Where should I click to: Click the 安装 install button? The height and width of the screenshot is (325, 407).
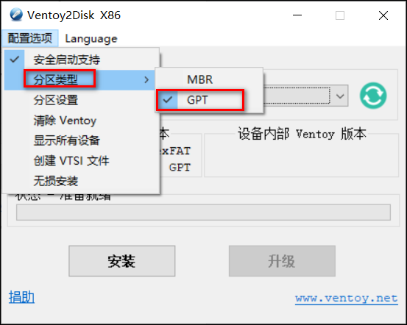coord(121,261)
